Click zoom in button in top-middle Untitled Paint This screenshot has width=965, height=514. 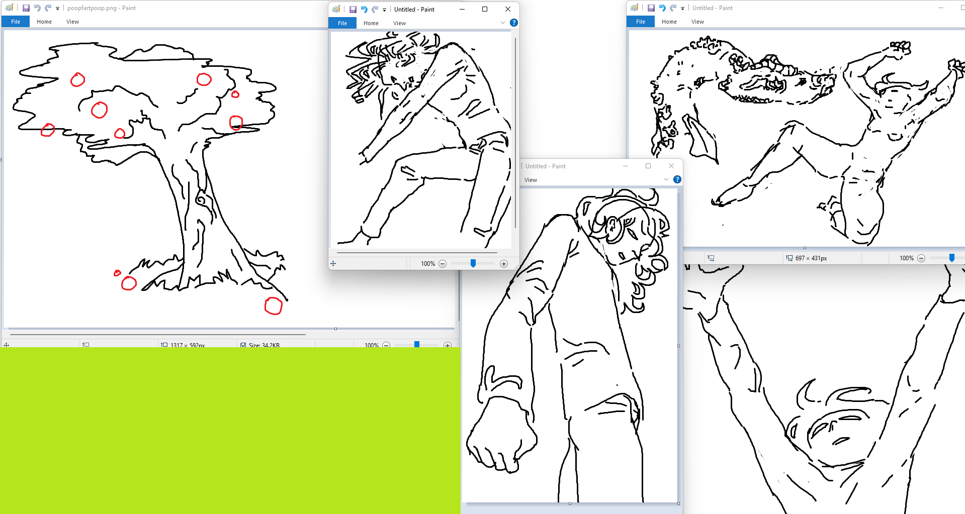coord(504,264)
